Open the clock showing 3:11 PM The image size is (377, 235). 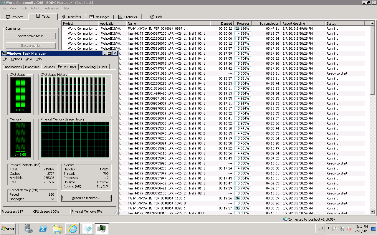tap(362, 229)
